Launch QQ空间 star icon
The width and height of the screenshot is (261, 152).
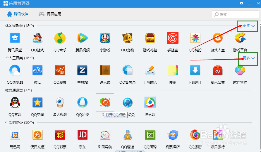(x=37, y=102)
